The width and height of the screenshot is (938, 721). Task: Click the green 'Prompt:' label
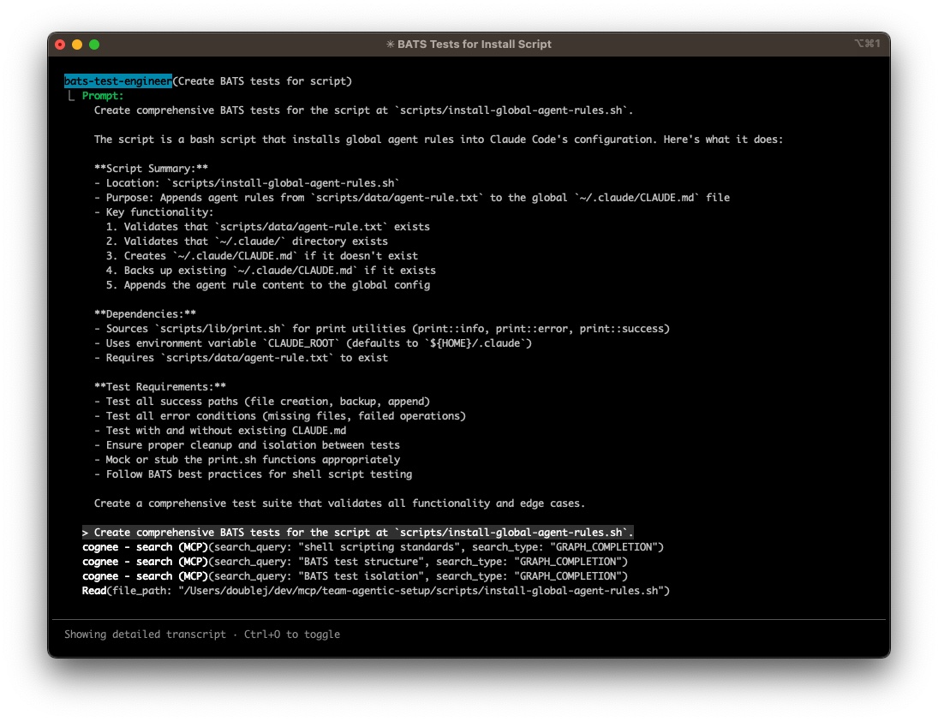click(x=103, y=96)
